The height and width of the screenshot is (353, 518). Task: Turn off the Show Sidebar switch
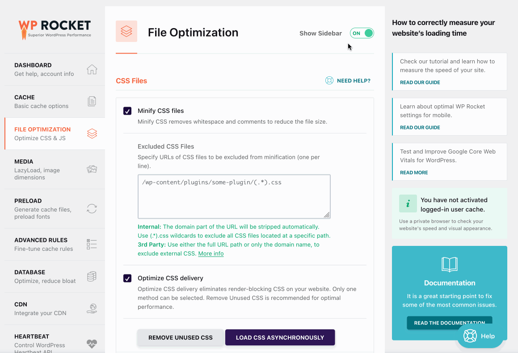(362, 33)
